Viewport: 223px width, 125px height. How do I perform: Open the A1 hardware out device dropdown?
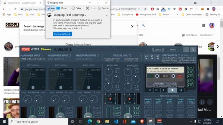coord(146,57)
